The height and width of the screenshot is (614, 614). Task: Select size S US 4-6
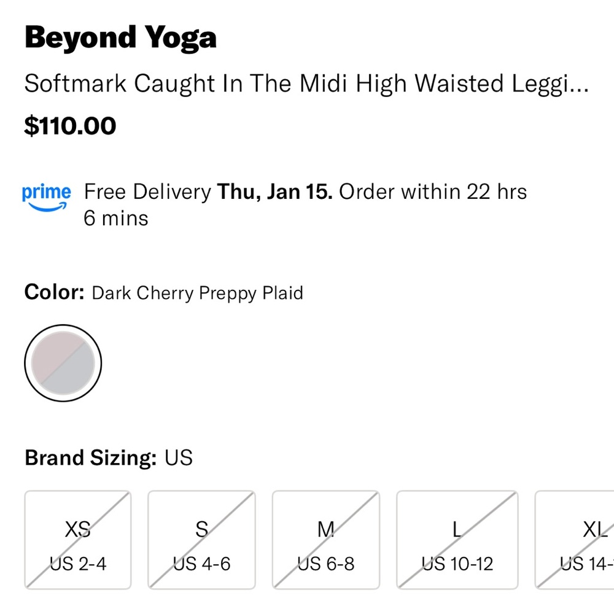(201, 539)
